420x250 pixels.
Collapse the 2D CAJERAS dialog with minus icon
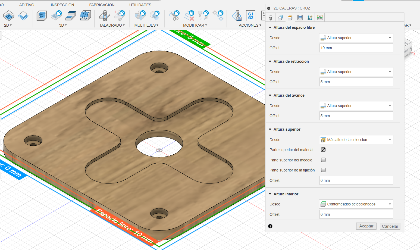click(x=269, y=8)
